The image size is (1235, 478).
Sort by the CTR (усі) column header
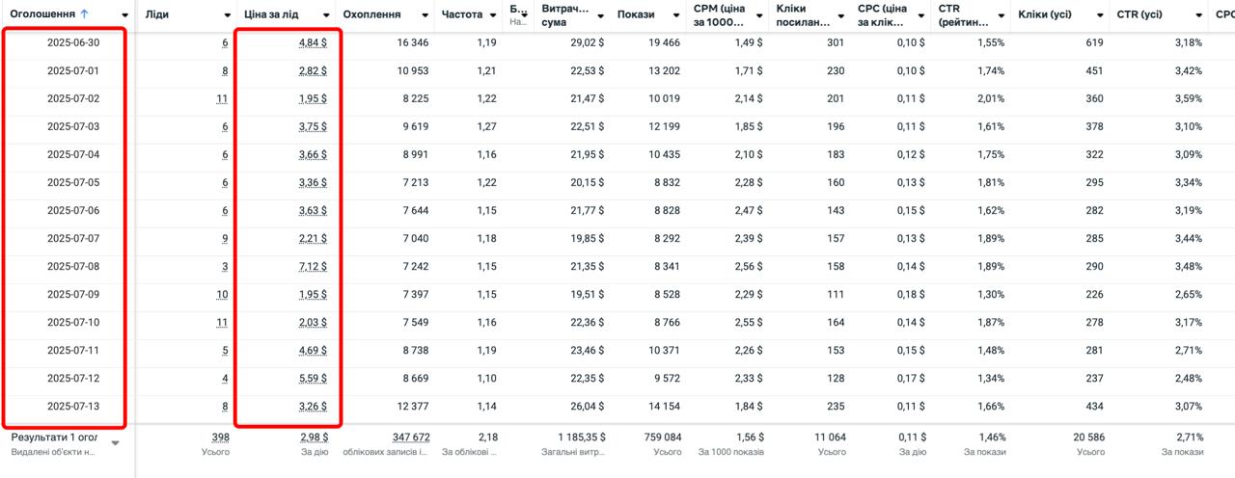1141,14
